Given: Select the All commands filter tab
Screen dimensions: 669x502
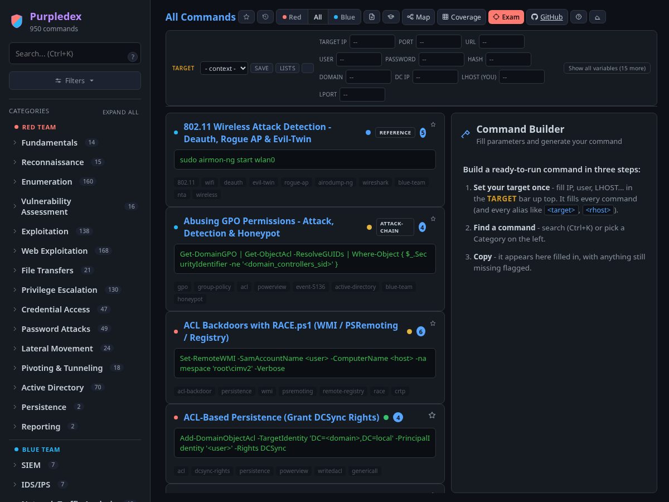Looking at the screenshot, I should (318, 17).
